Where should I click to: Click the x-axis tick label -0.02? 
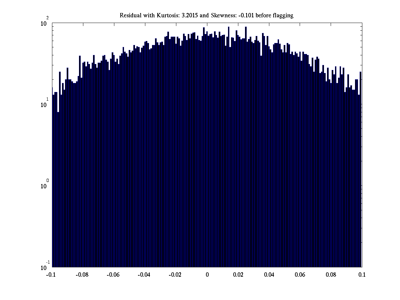(x=175, y=275)
